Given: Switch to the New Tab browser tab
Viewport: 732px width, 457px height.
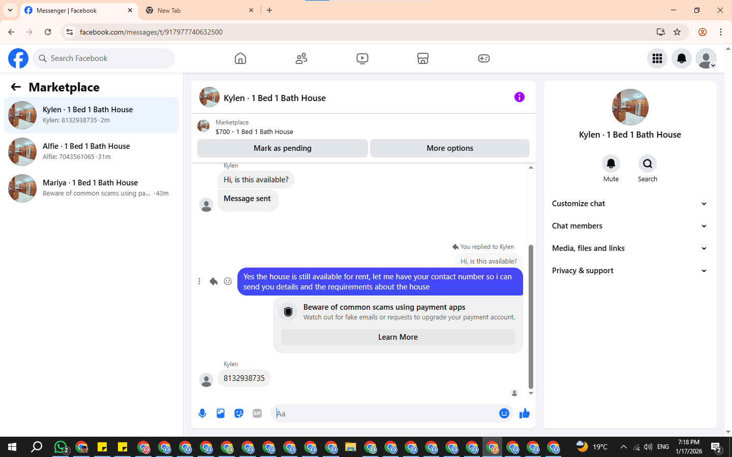Looking at the screenshot, I should pyautogui.click(x=198, y=10).
